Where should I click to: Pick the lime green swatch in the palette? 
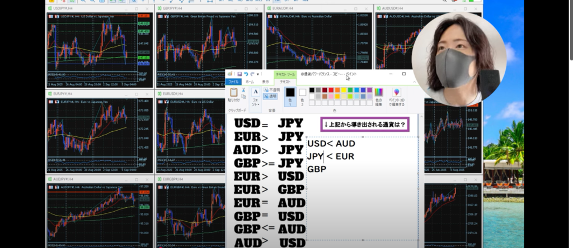point(350,96)
